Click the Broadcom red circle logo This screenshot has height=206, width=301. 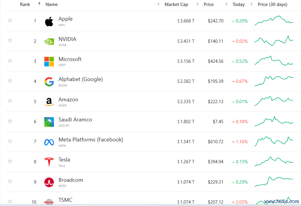point(49,182)
